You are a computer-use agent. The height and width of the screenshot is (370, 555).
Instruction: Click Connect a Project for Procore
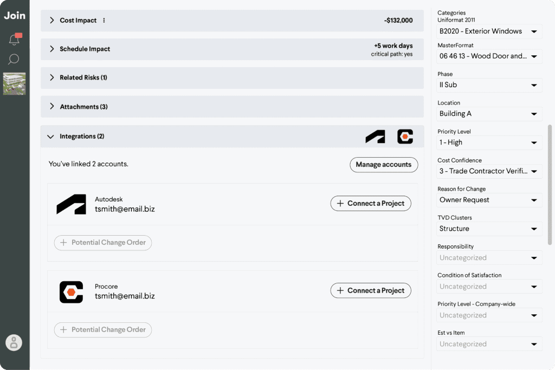click(371, 290)
